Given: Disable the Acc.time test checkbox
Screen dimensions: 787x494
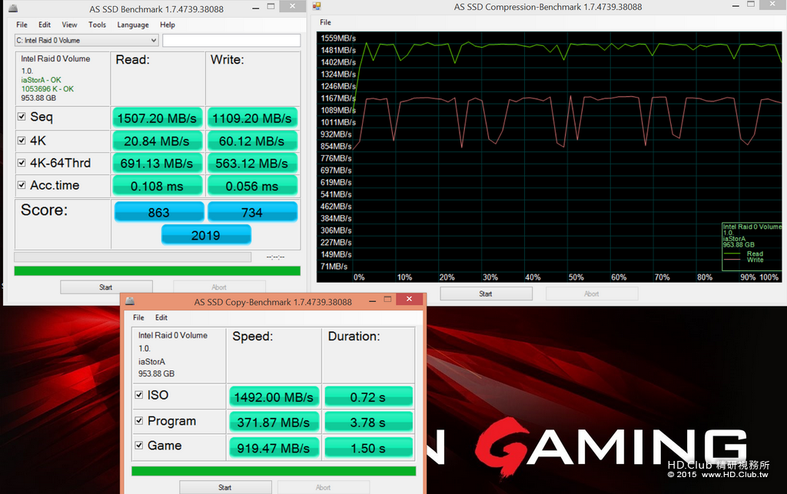Looking at the screenshot, I should 22,185.
